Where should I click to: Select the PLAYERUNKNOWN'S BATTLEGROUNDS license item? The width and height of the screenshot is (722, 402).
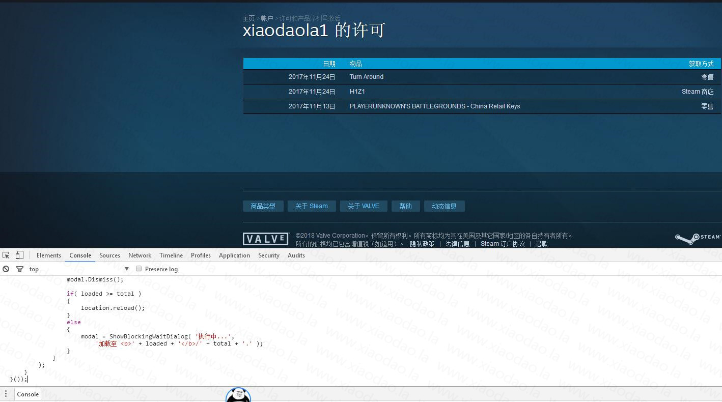[435, 106]
